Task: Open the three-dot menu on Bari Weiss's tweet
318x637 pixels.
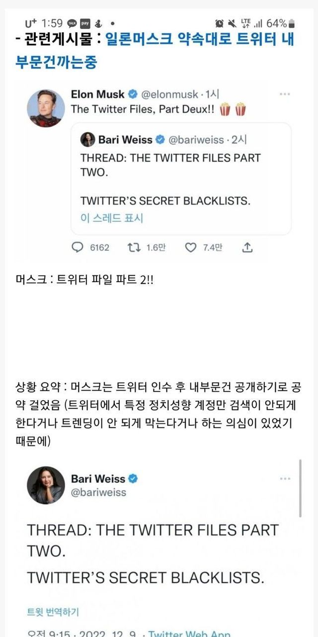Action: coord(285,479)
